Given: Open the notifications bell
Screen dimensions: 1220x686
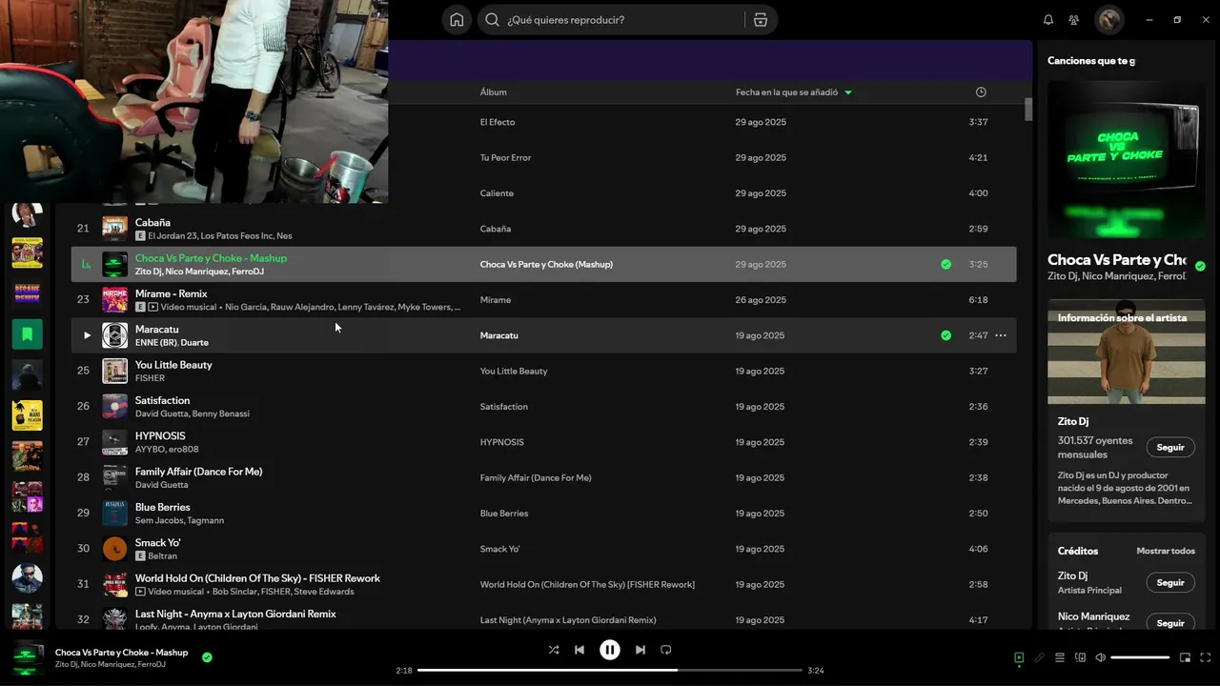Looking at the screenshot, I should tap(1048, 20).
